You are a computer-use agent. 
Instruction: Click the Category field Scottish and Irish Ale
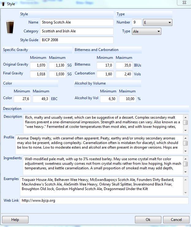77,31
